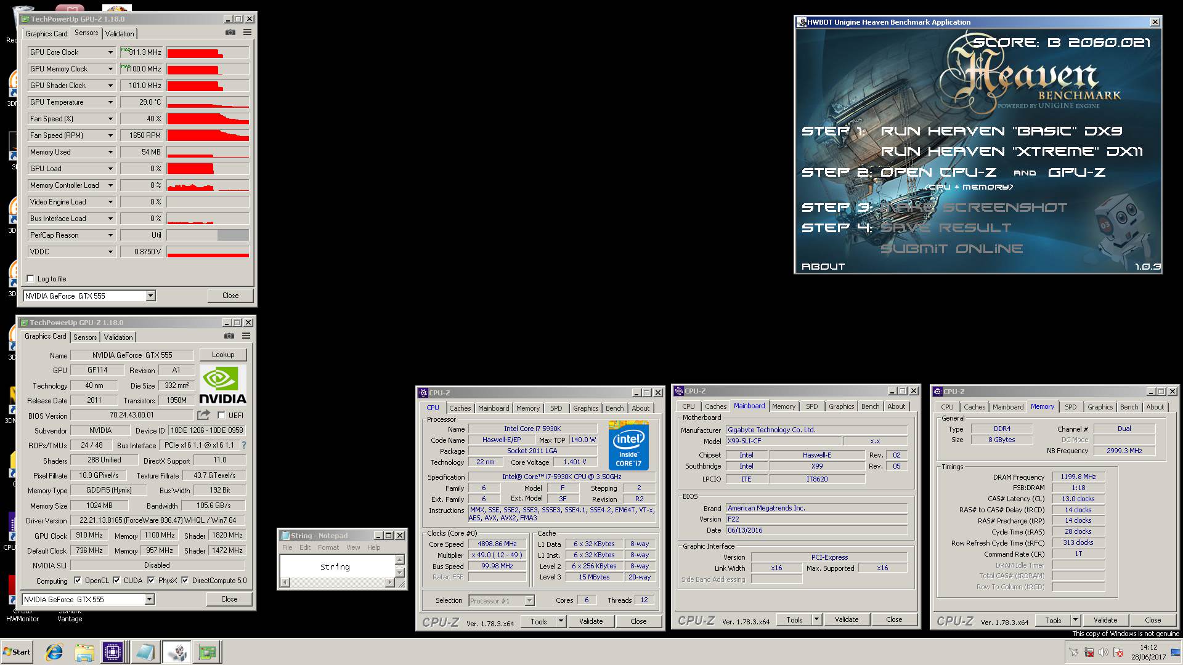
Task: Open Caches tab in CPU-Z CPU window
Action: point(460,408)
